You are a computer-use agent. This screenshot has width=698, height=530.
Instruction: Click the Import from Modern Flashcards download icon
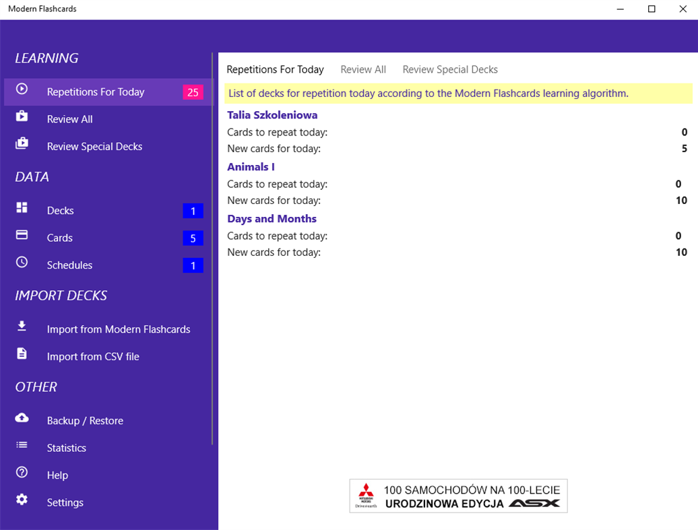click(21, 327)
